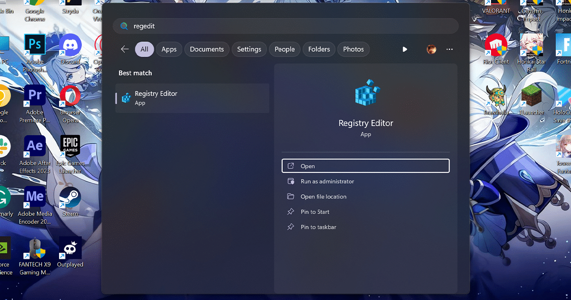Click Run as administrator option
The width and height of the screenshot is (571, 300).
(327, 181)
